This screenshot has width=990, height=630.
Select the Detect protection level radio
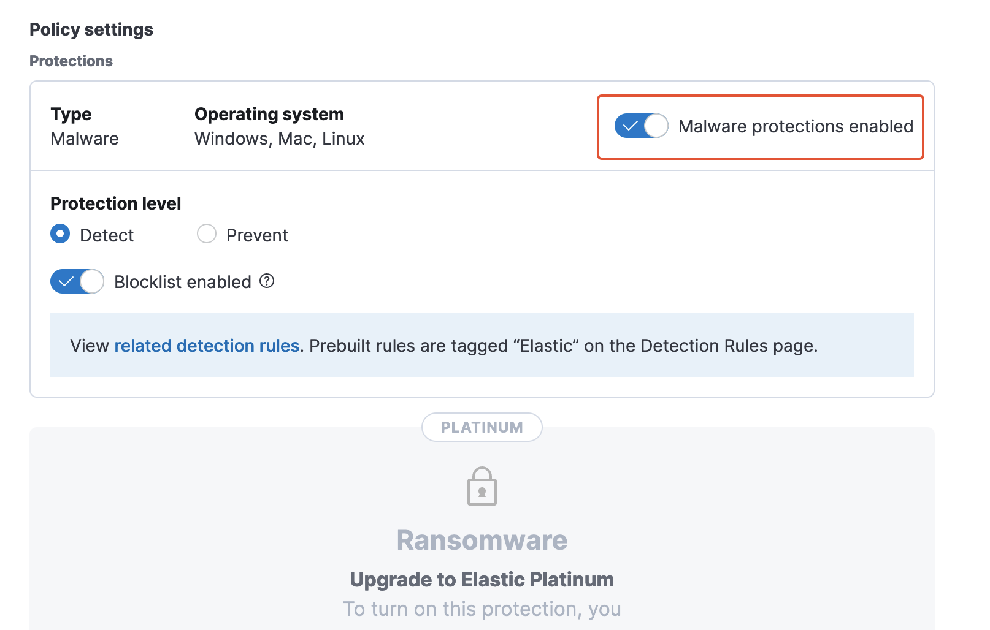60,234
